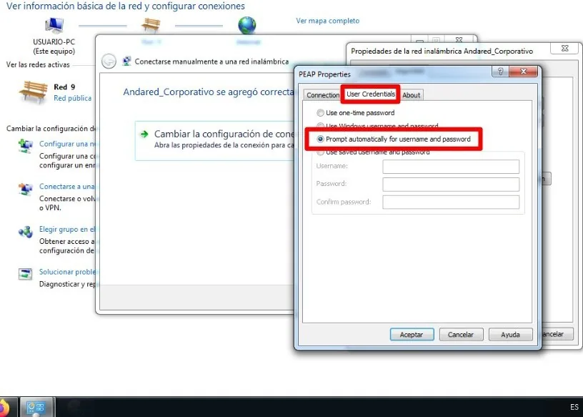Close the PEAP Properties dialog
583x417 pixels.
[524, 72]
